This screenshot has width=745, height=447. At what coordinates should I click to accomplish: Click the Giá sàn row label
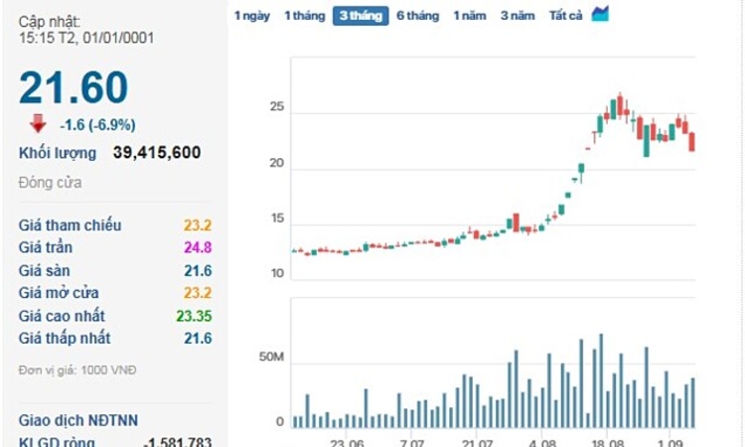coord(44,270)
